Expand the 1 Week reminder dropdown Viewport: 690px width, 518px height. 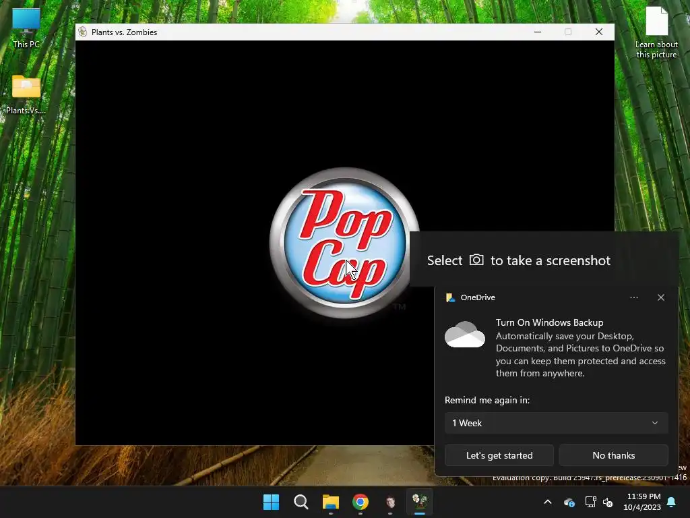pyautogui.click(x=556, y=423)
